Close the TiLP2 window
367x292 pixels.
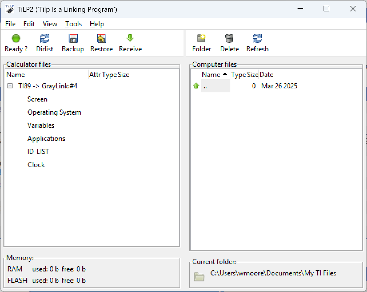point(353,9)
